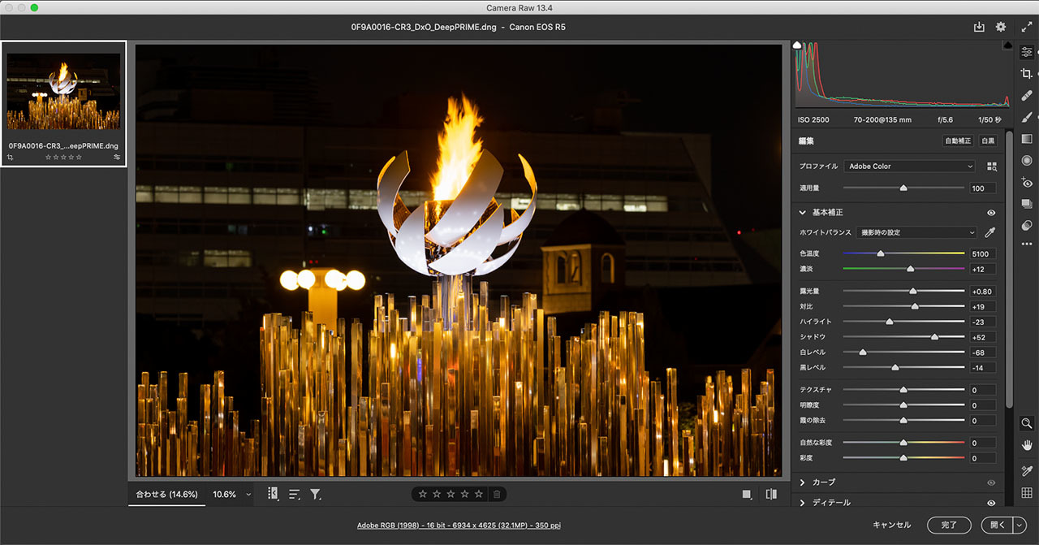
Task: Switch to single view mode icon
Action: [747, 494]
